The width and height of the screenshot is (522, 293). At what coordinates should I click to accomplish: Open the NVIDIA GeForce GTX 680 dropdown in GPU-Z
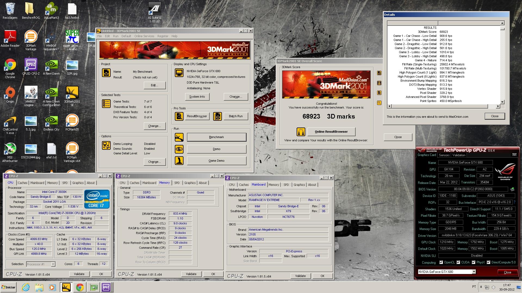click(474, 272)
